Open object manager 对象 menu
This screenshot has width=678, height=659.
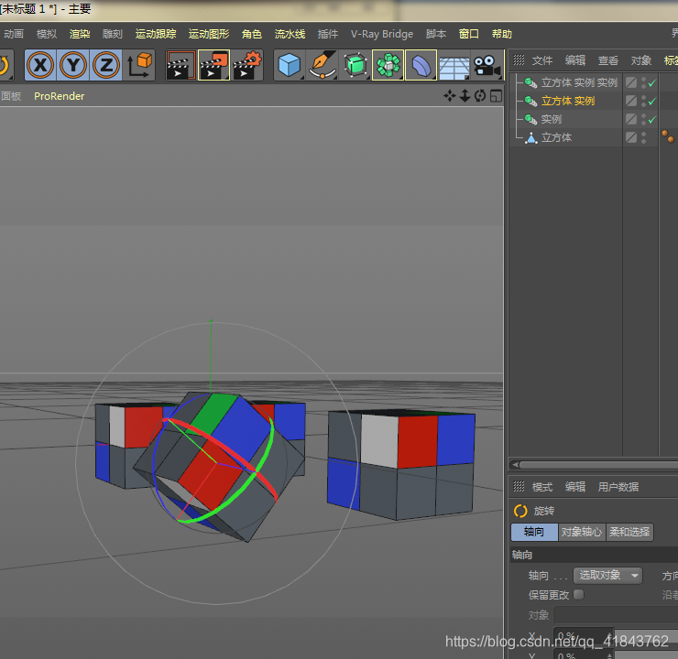pyautogui.click(x=640, y=60)
